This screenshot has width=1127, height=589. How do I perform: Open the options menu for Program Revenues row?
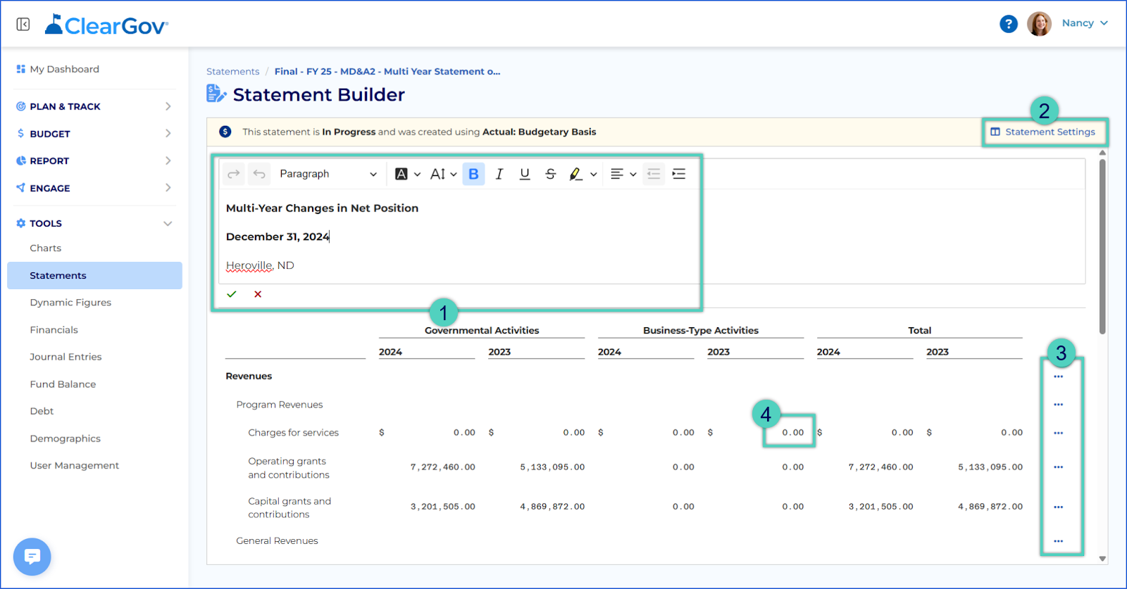click(x=1058, y=405)
